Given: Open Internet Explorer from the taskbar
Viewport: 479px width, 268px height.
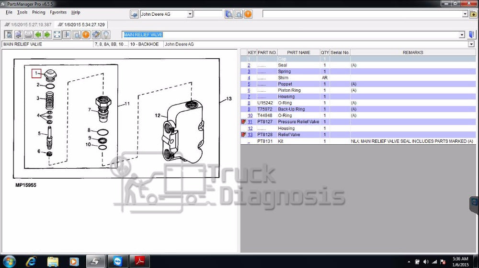Looking at the screenshot, I should [x=31, y=261].
